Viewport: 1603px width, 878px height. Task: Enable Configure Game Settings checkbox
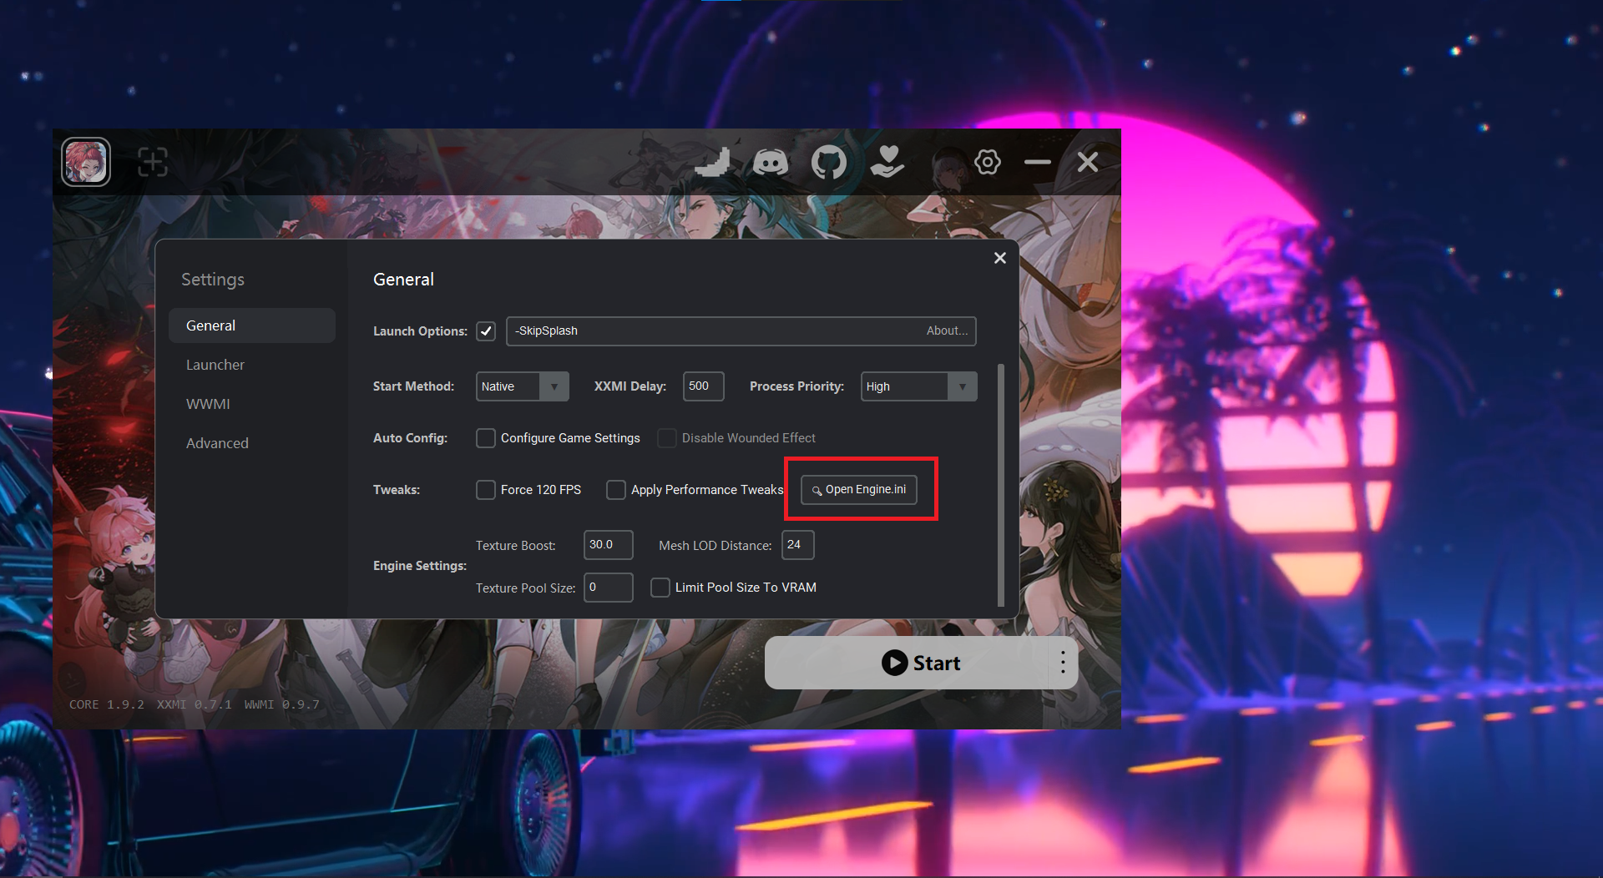coord(486,438)
